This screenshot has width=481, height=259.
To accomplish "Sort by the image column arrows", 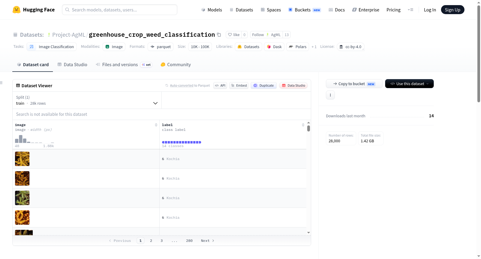I will click(x=156, y=125).
